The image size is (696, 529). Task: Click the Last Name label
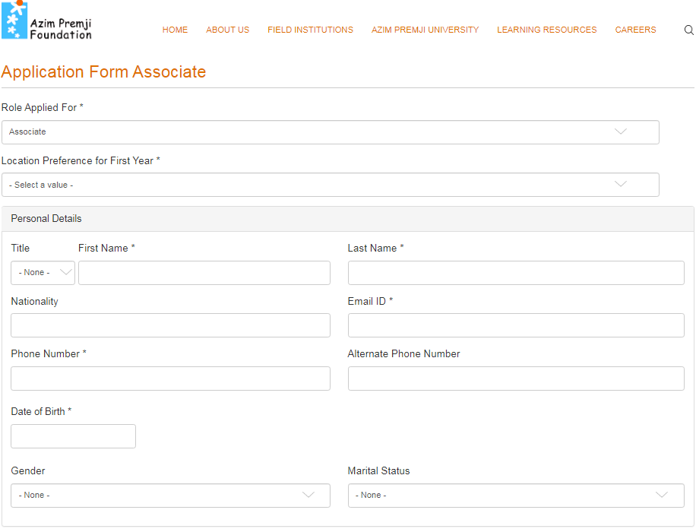point(375,249)
